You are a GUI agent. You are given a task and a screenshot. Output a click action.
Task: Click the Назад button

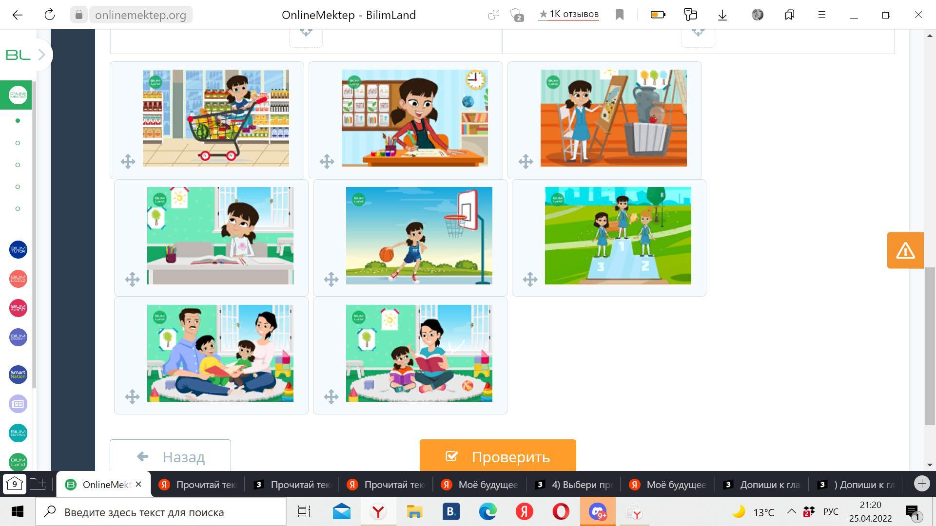pyautogui.click(x=170, y=456)
